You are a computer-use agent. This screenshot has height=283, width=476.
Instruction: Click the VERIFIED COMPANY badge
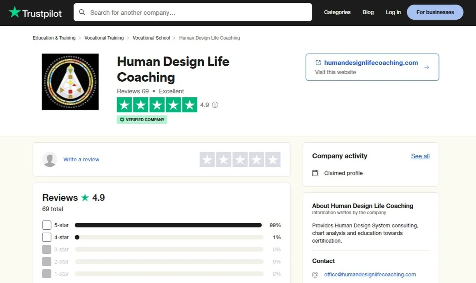pyautogui.click(x=142, y=120)
